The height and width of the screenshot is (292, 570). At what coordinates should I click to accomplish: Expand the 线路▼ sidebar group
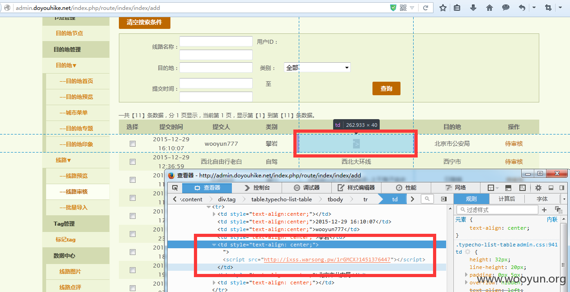[x=63, y=160]
